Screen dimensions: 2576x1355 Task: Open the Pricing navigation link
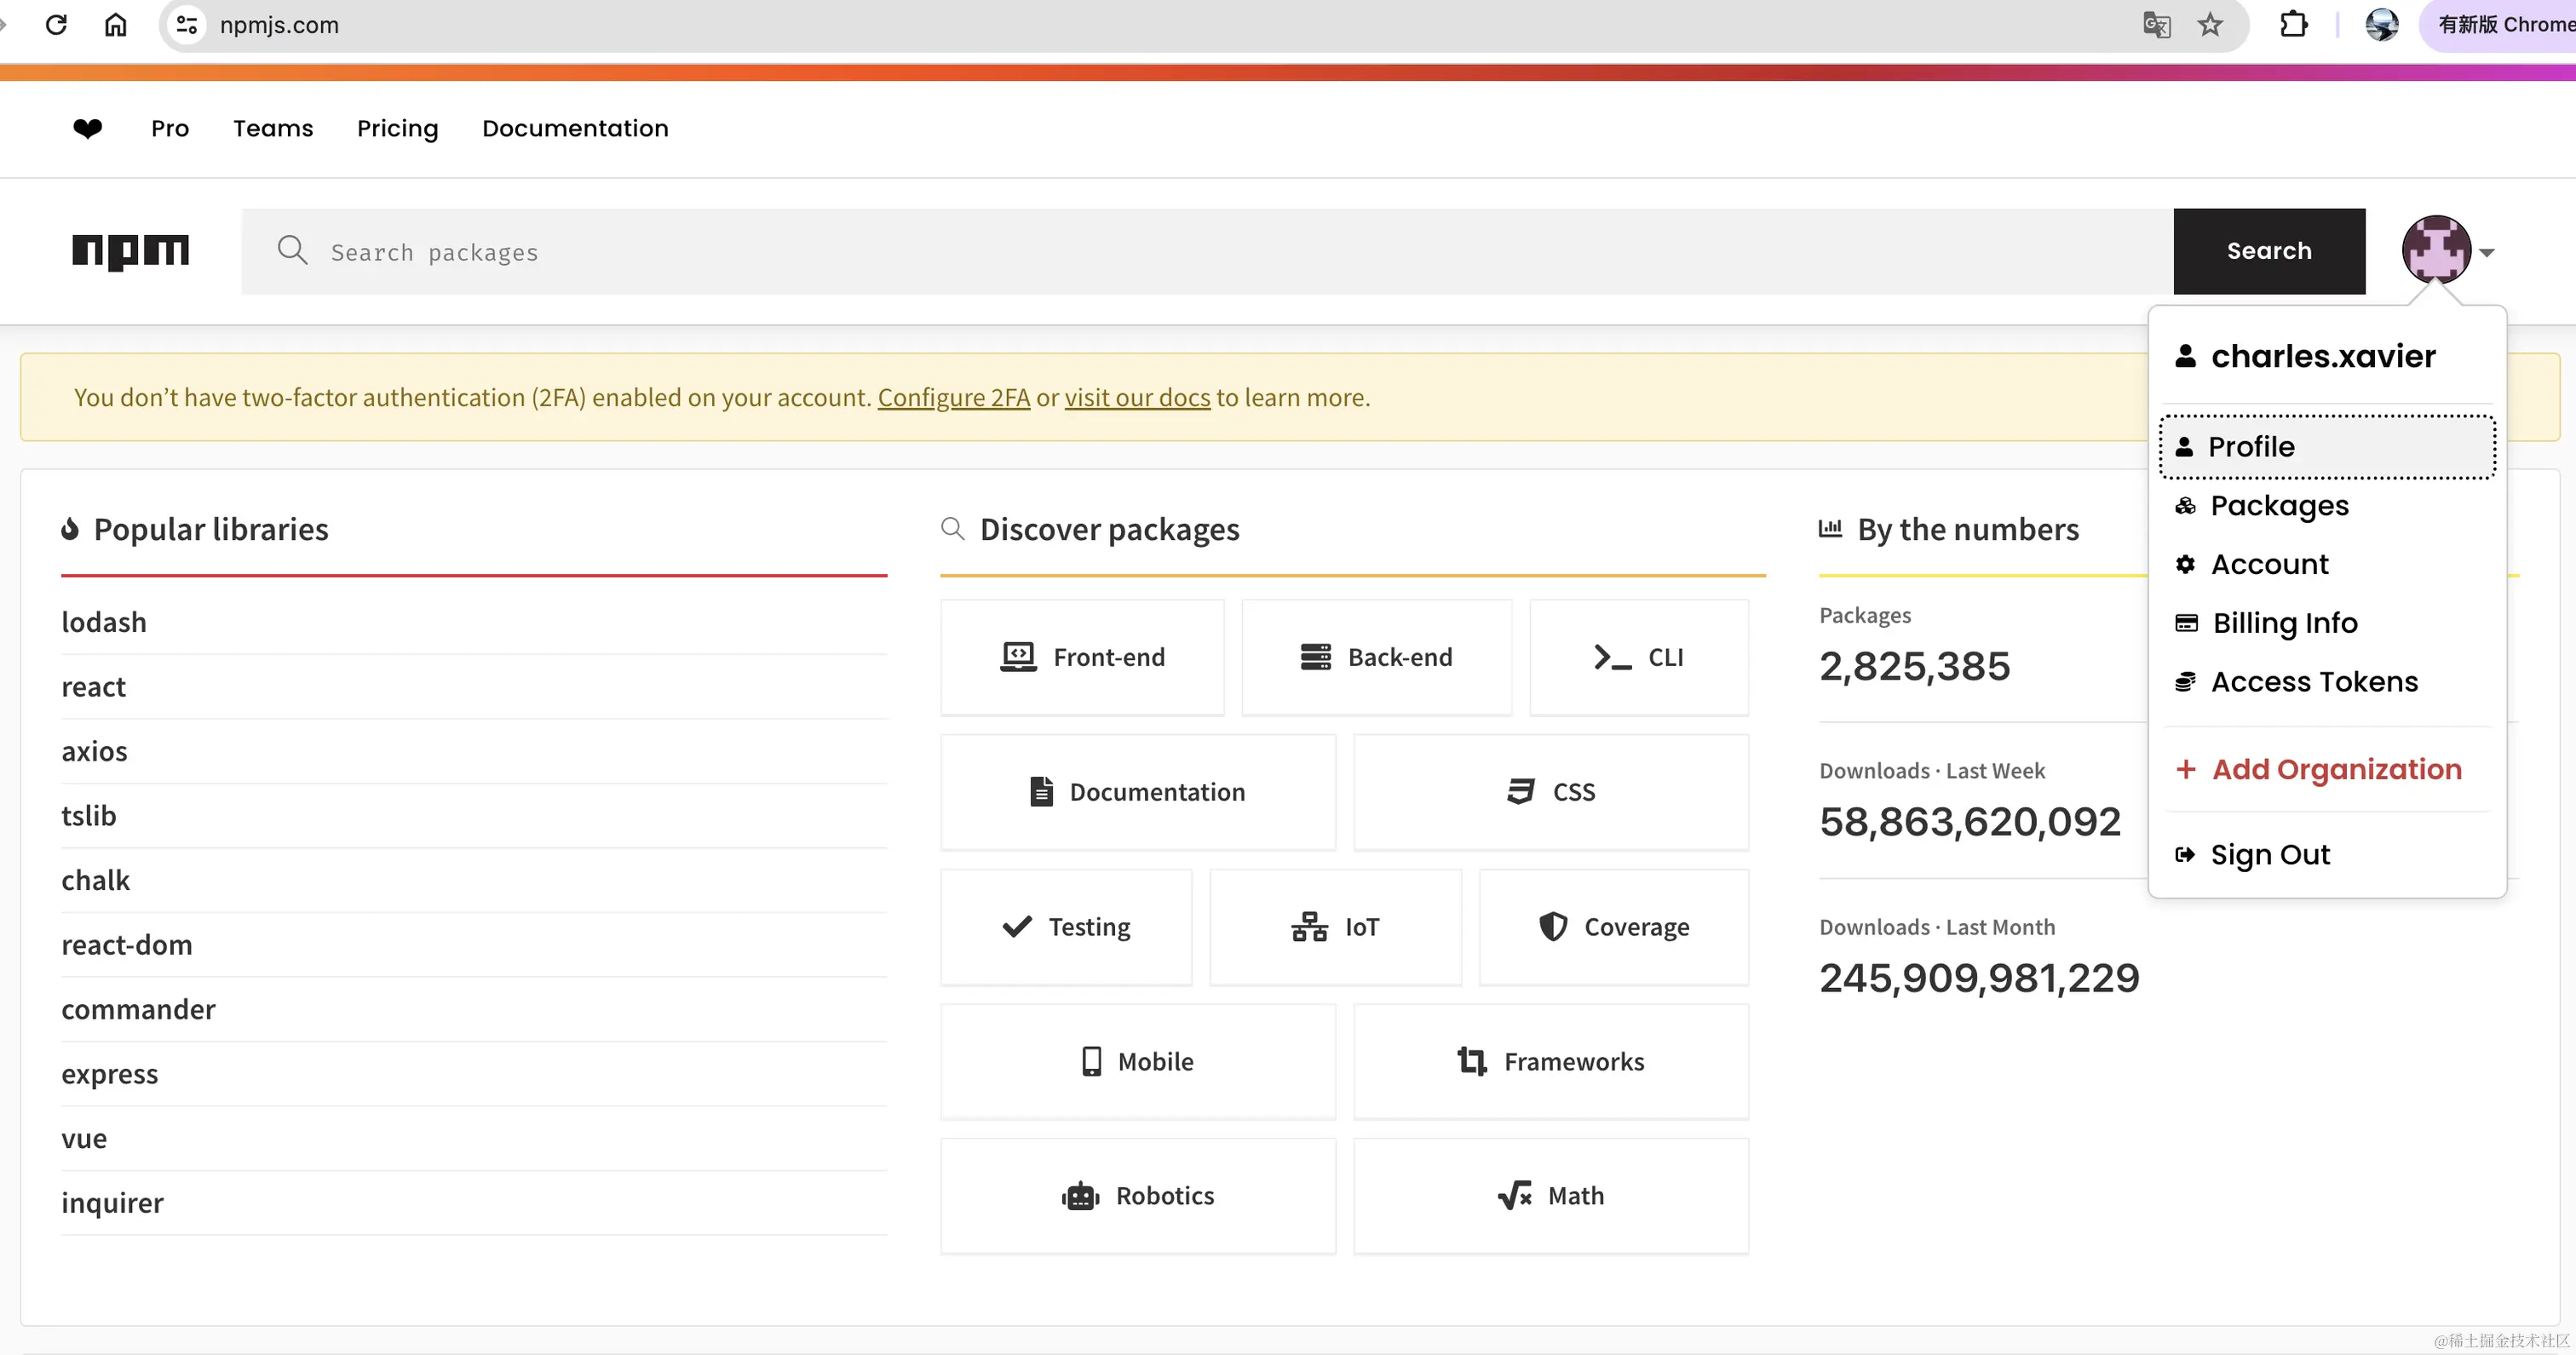(x=398, y=128)
